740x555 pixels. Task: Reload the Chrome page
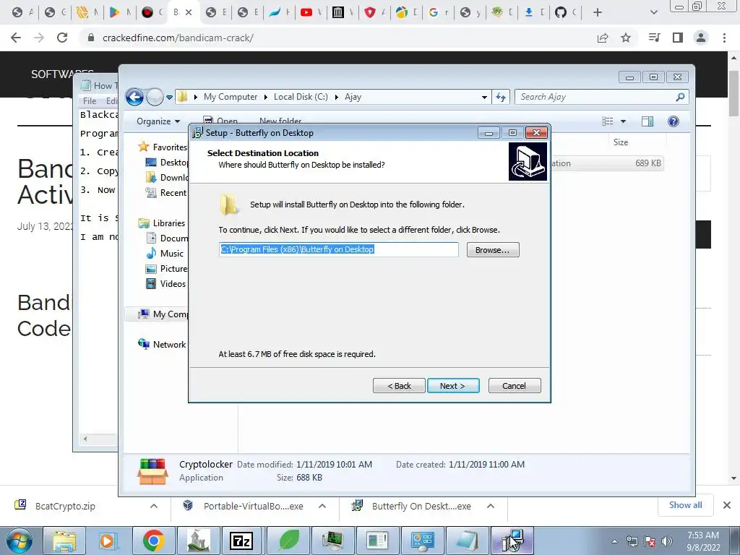click(x=62, y=38)
